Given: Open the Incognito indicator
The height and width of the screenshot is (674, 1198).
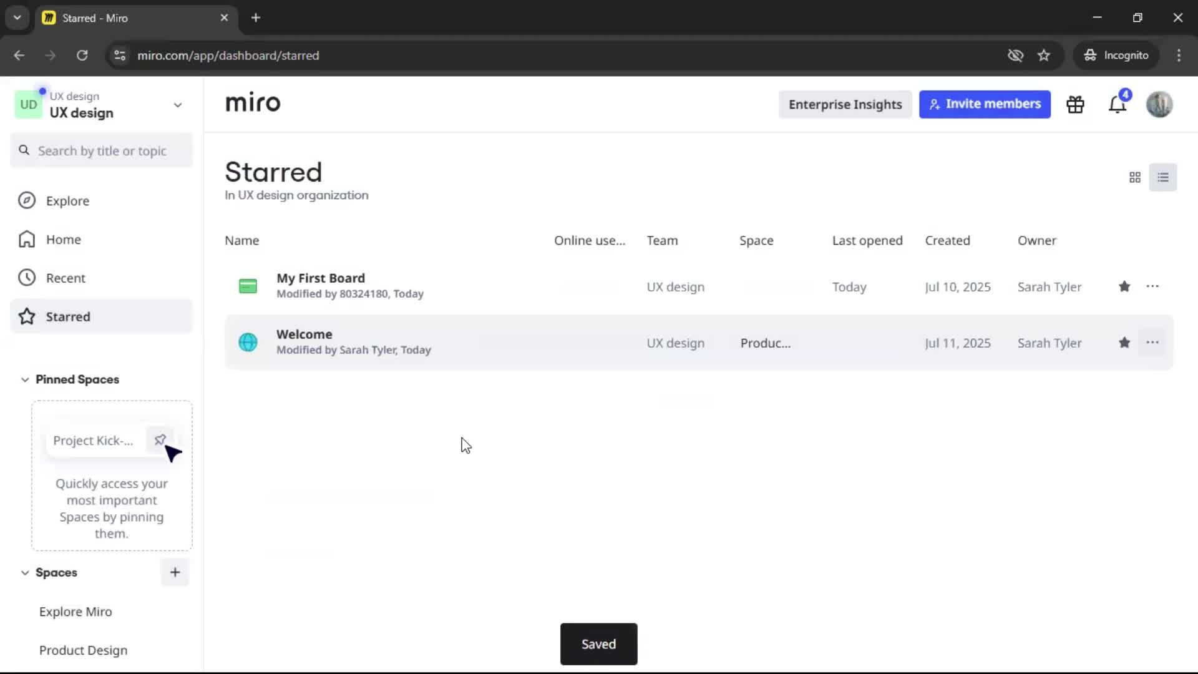Looking at the screenshot, I should (x=1116, y=55).
